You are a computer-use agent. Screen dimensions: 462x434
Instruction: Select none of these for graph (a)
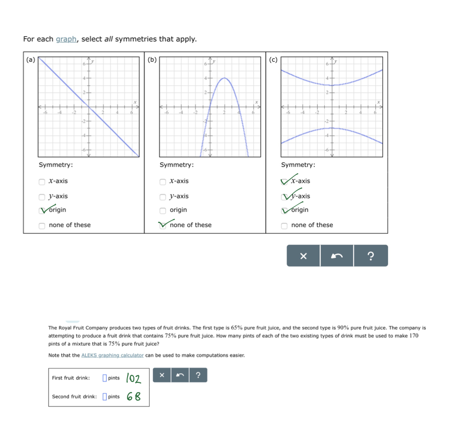coord(42,226)
